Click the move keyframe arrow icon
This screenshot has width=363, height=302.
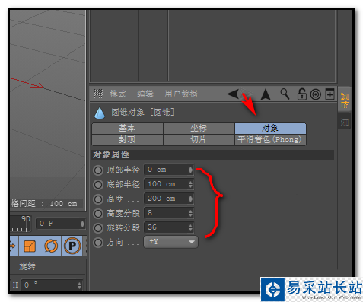(14, 246)
